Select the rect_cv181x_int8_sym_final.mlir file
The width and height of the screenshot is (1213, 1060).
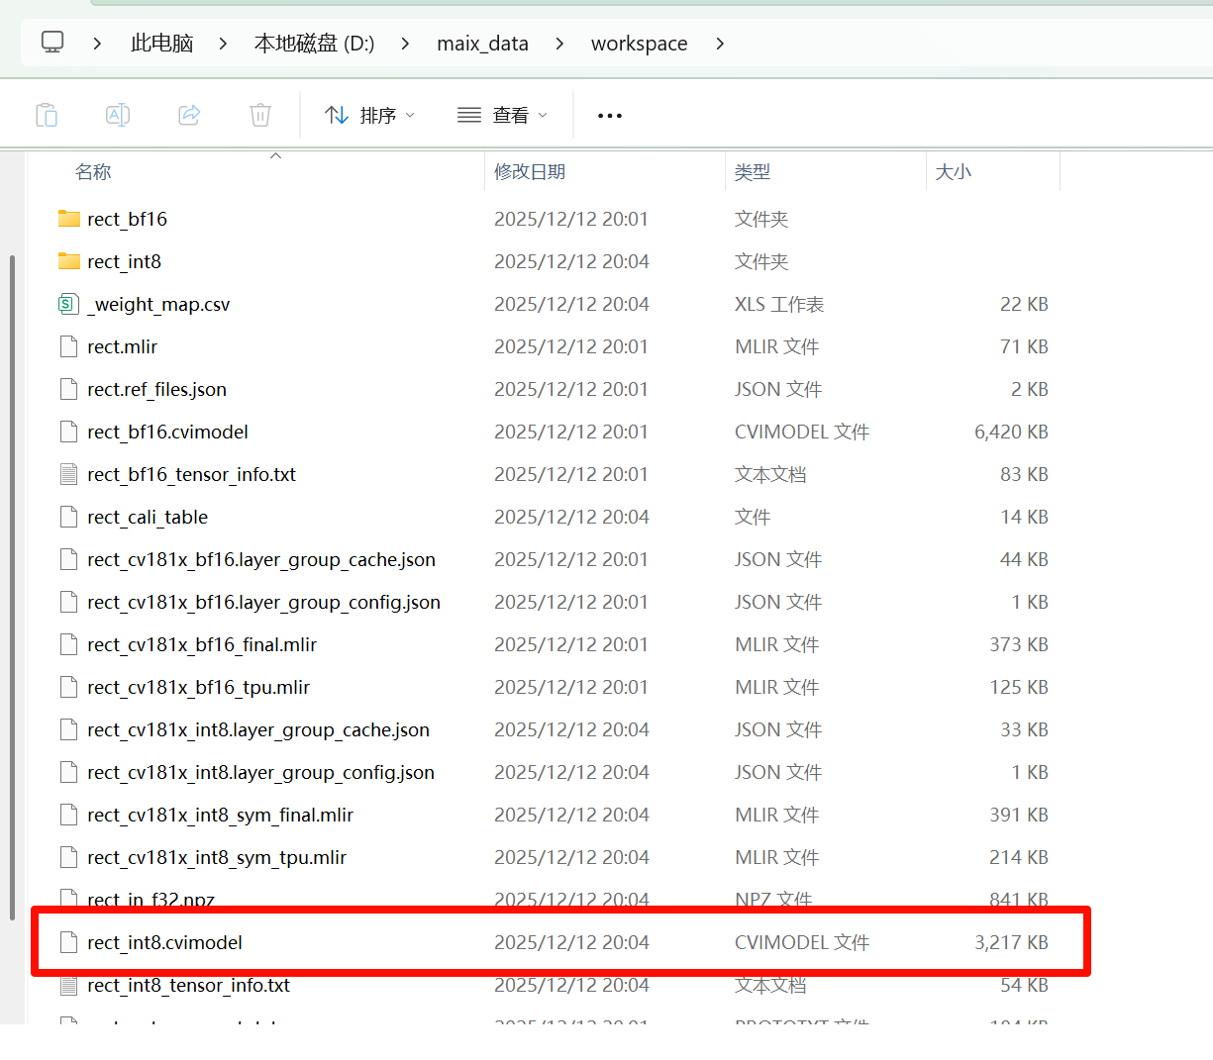pos(220,815)
